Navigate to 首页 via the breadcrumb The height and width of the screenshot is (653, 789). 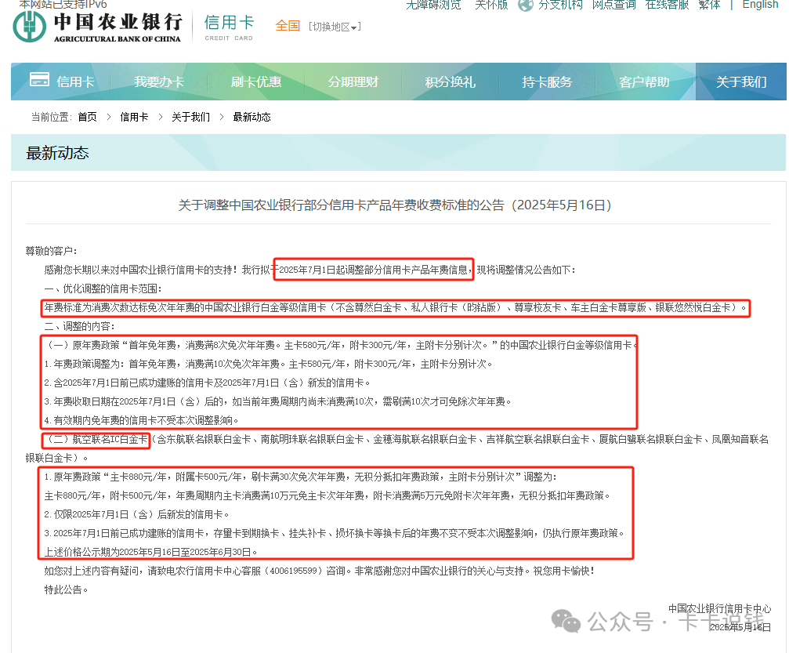[x=87, y=116]
